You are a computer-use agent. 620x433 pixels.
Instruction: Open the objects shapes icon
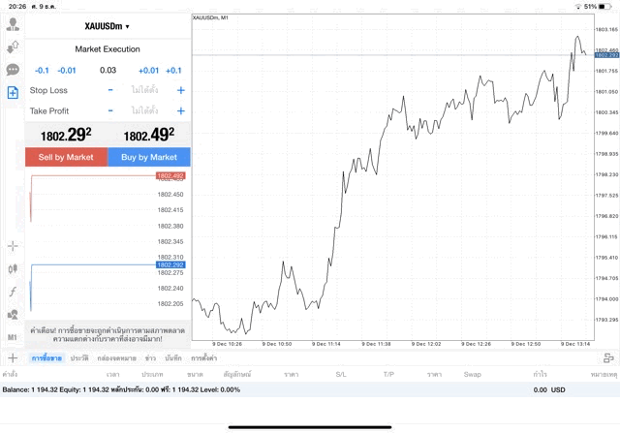click(13, 314)
